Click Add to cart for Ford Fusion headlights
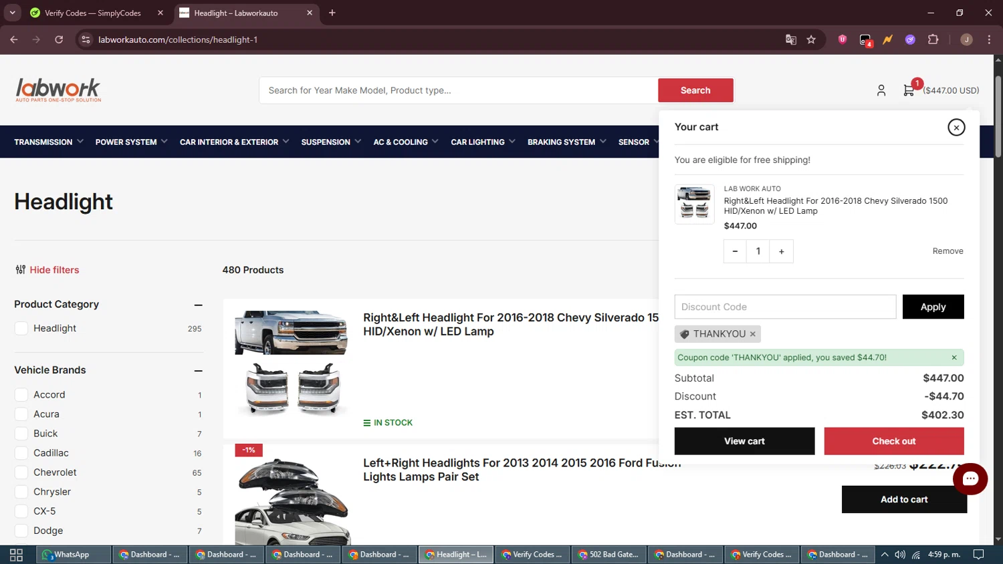Image resolution: width=1003 pixels, height=564 pixels. tap(904, 499)
